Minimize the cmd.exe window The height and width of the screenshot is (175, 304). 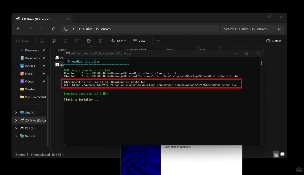235,53
